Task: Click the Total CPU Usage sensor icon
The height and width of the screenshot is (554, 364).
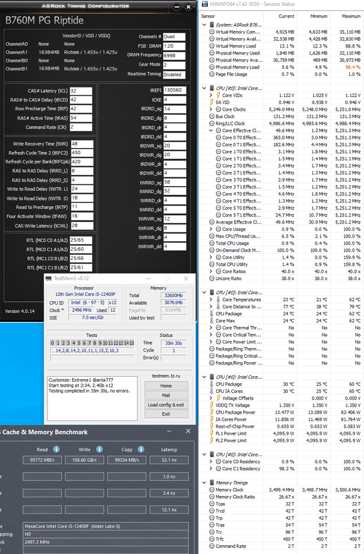Action: [212, 243]
